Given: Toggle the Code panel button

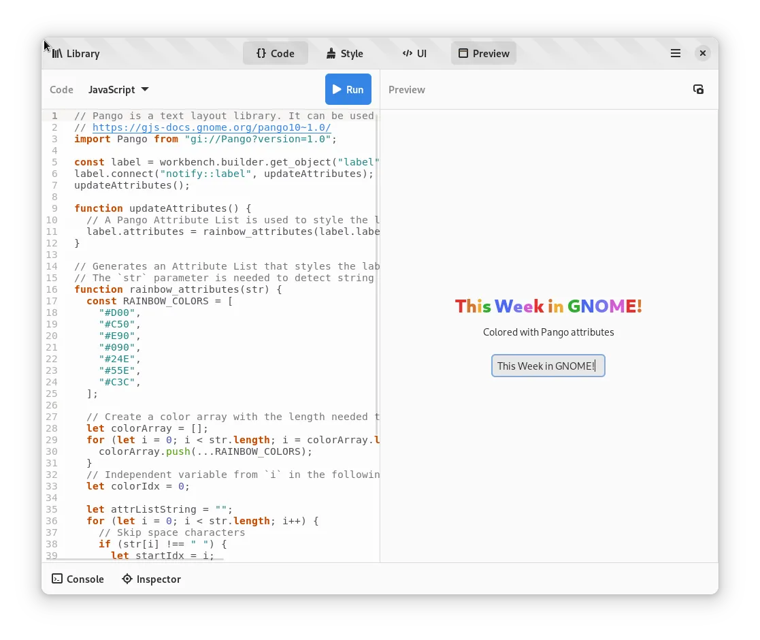Looking at the screenshot, I should click(276, 54).
